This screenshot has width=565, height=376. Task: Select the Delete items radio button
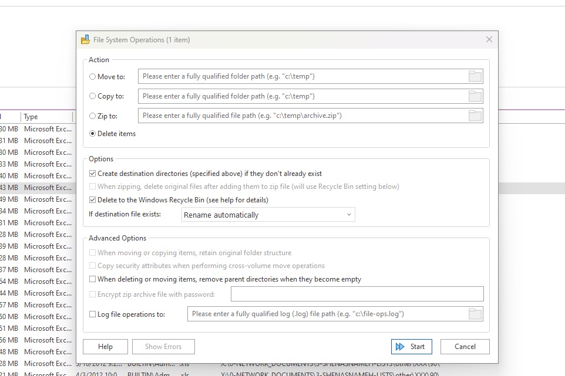93,134
